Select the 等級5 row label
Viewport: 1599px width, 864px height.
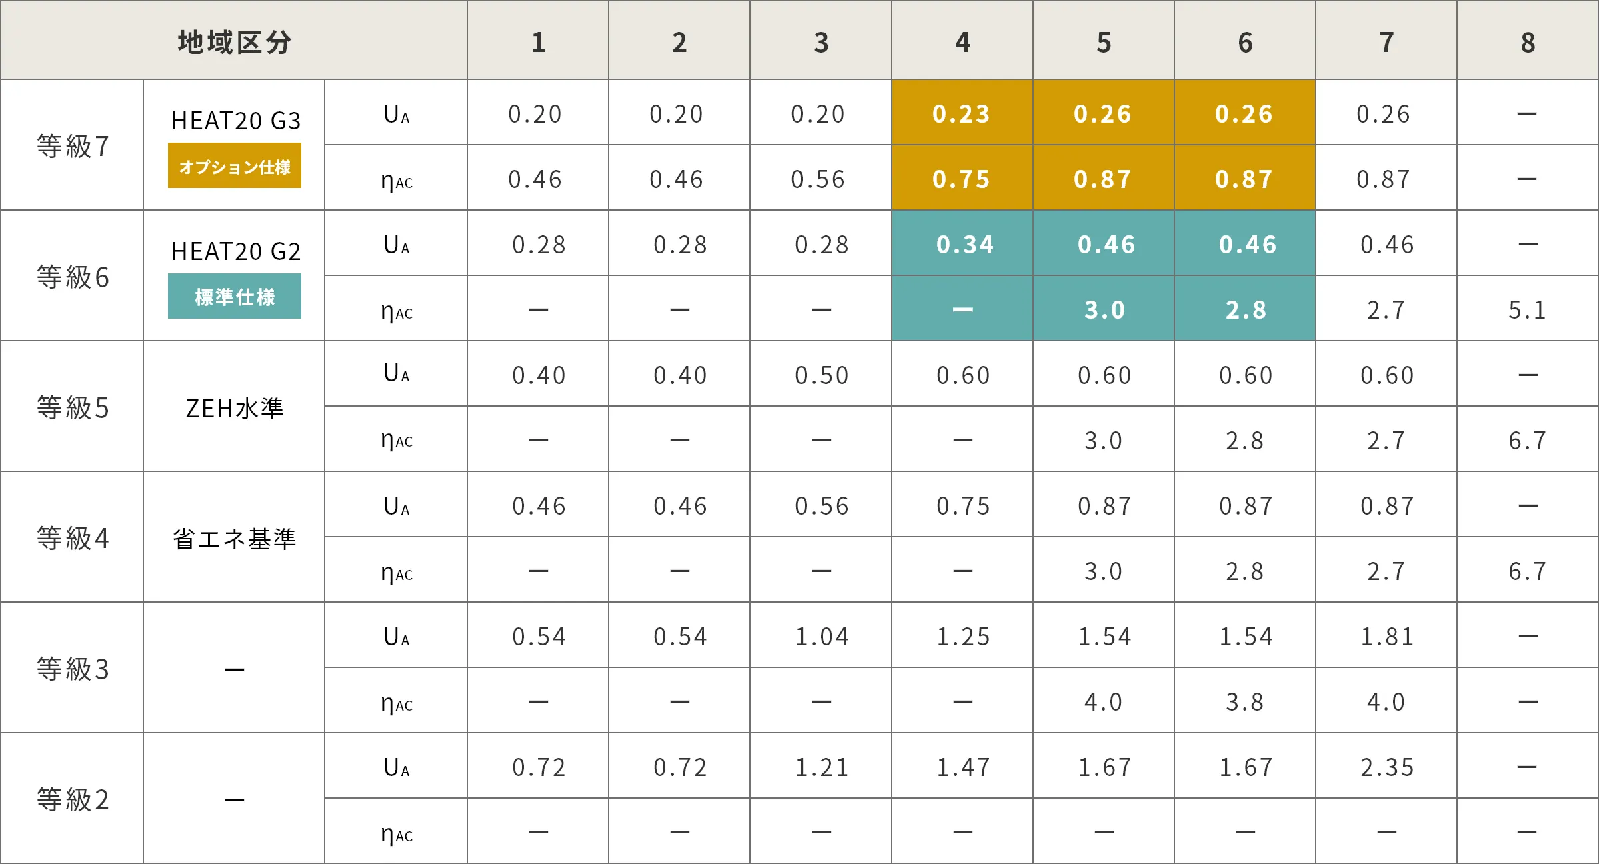tap(72, 407)
